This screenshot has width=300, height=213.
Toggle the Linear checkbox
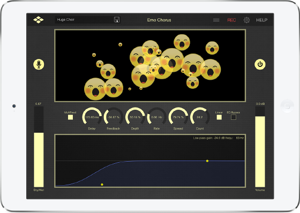pos(219,117)
